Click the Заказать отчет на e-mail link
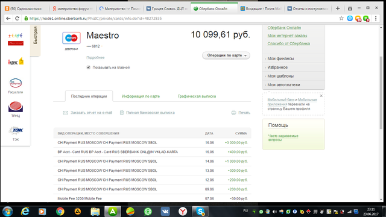386x217 pixels. [x=91, y=113]
